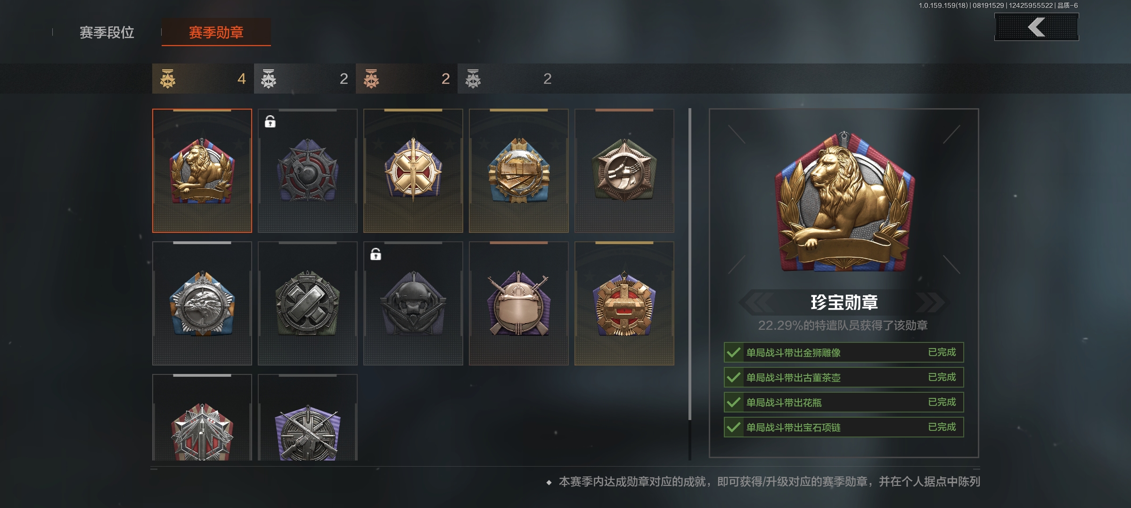The width and height of the screenshot is (1131, 508).
Task: Click the checkmark for 单局战斗带出花瓶
Action: 733,402
